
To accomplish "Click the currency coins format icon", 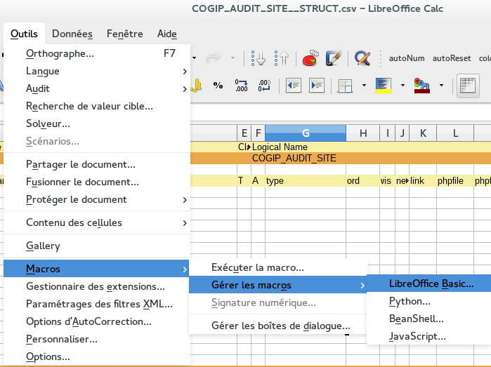I will (197, 85).
